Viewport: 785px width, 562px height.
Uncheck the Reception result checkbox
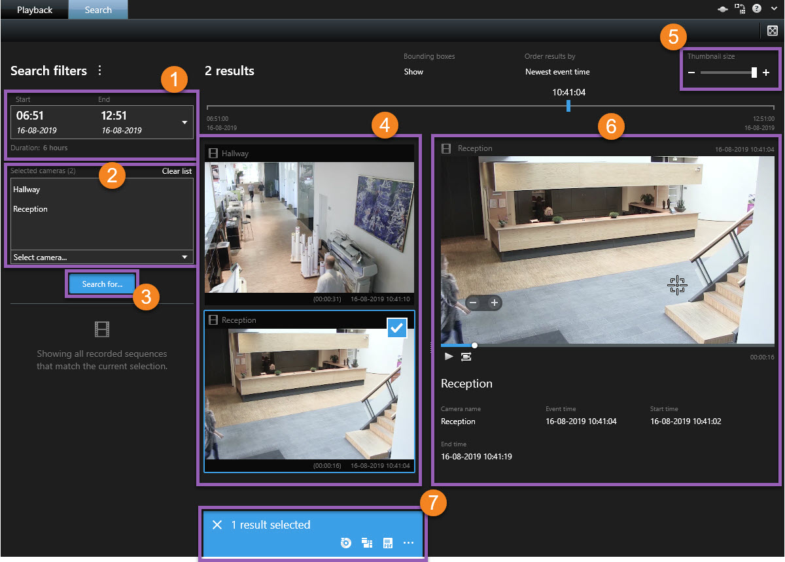point(396,329)
